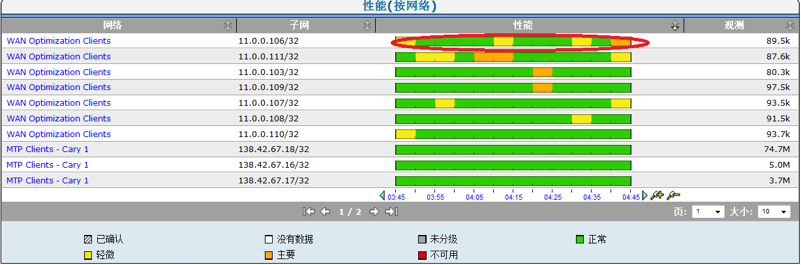801x265 pixels.
Task: Click the performance bar for 11.0.0.110/32
Action: [x=513, y=134]
